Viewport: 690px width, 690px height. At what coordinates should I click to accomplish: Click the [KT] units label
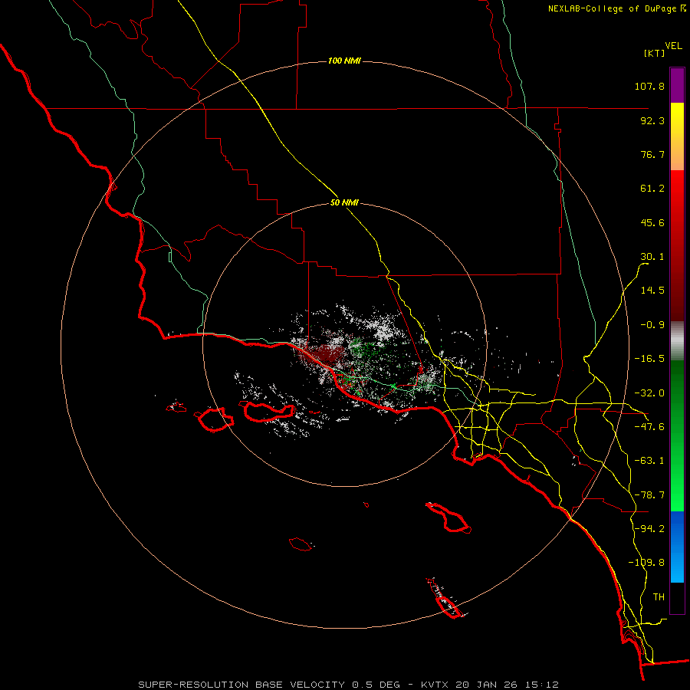[654, 53]
